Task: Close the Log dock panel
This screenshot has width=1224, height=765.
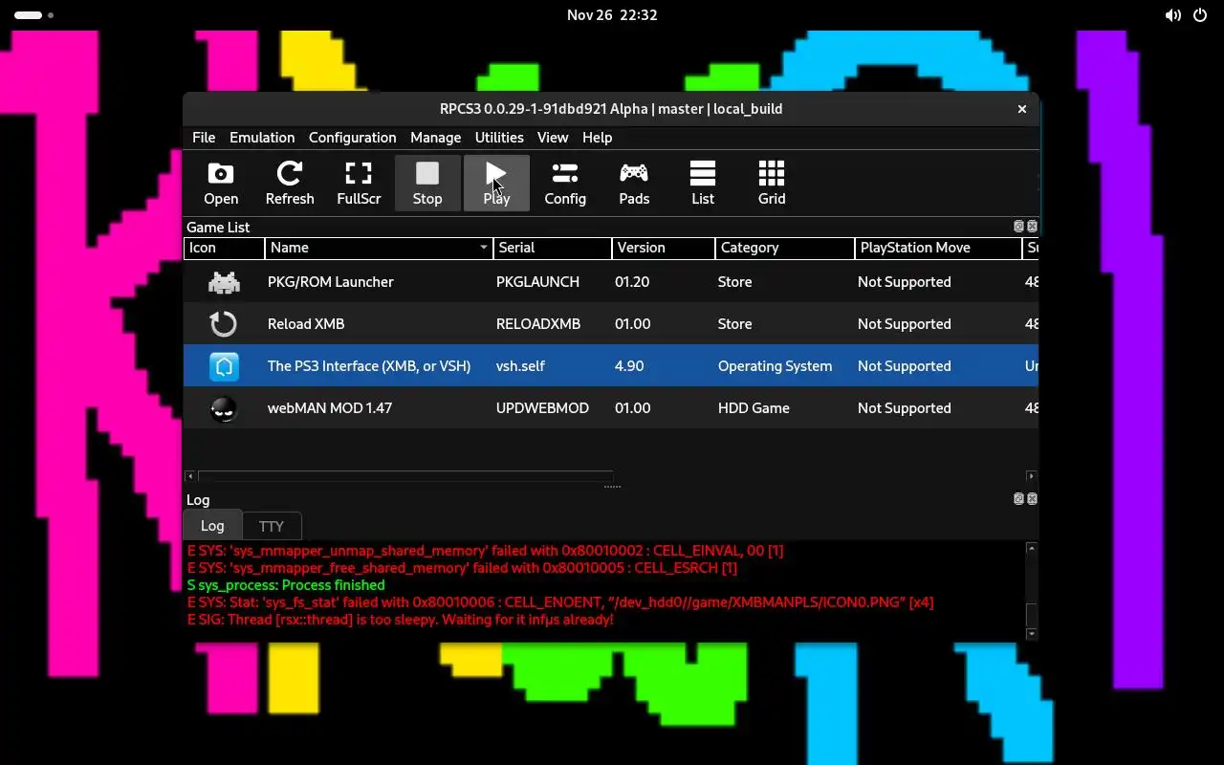Action: [x=1032, y=499]
